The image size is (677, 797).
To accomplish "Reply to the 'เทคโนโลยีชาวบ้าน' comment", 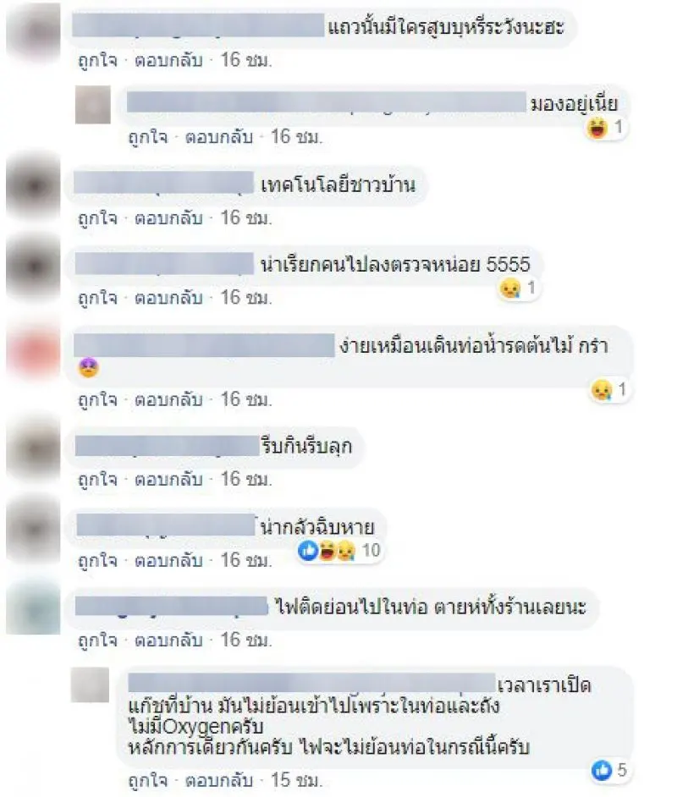I will tap(168, 218).
